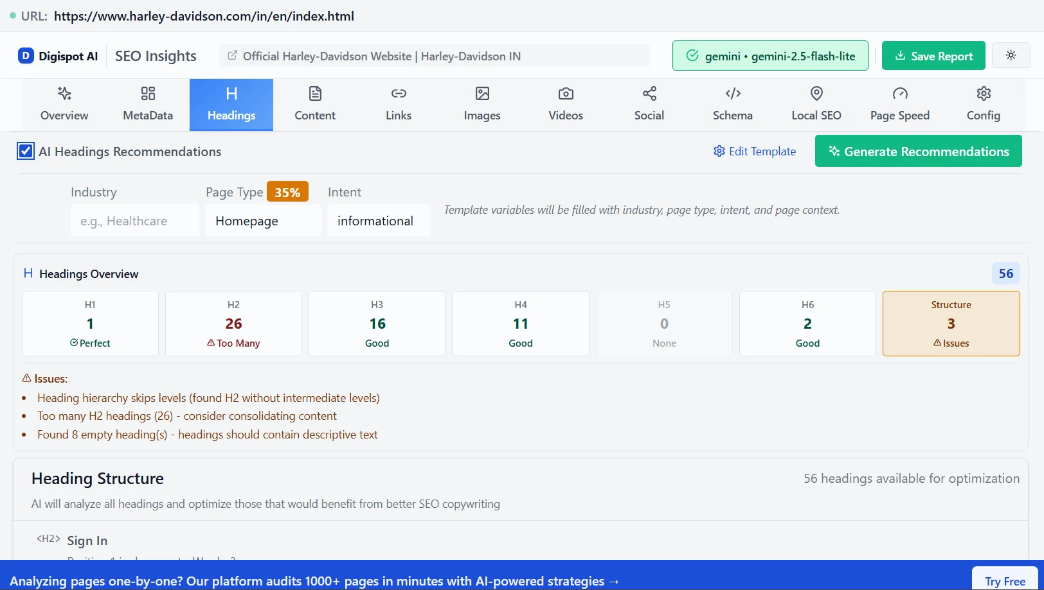Click the platform audit promo banner link
The height and width of the screenshot is (590, 1044).
(x=314, y=580)
